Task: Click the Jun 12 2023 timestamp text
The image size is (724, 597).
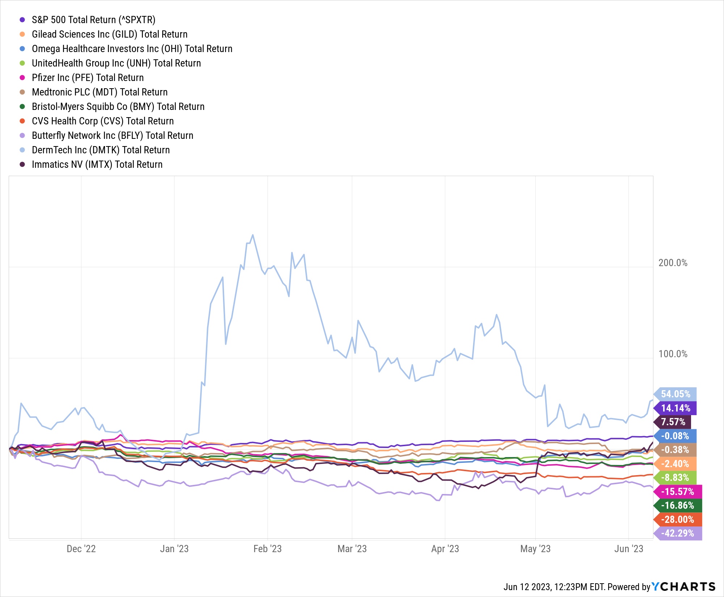Action: (554, 587)
